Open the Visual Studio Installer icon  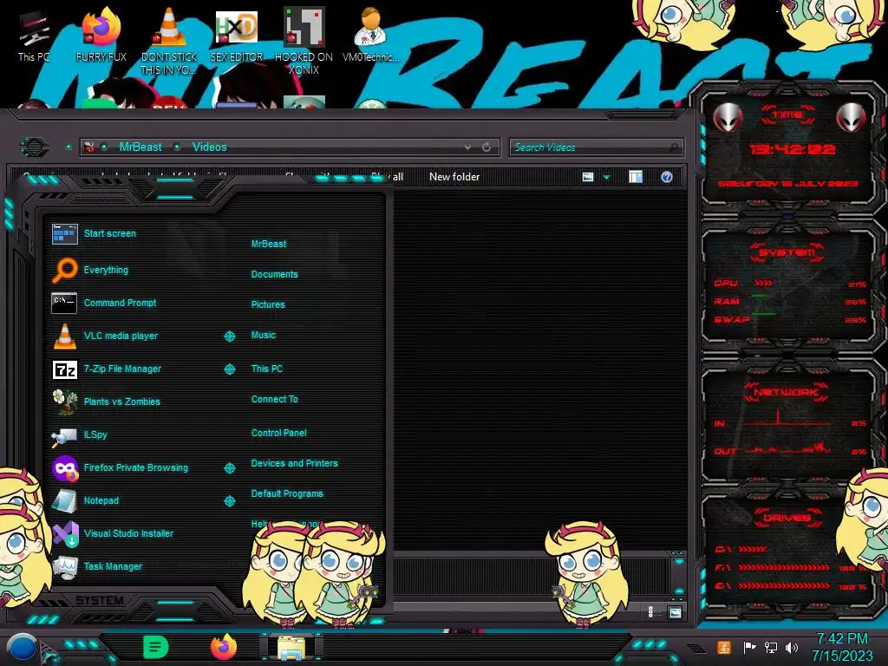tap(66, 533)
